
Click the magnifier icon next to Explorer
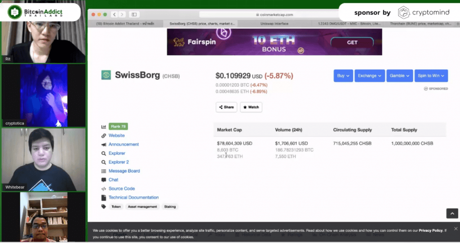click(104, 153)
